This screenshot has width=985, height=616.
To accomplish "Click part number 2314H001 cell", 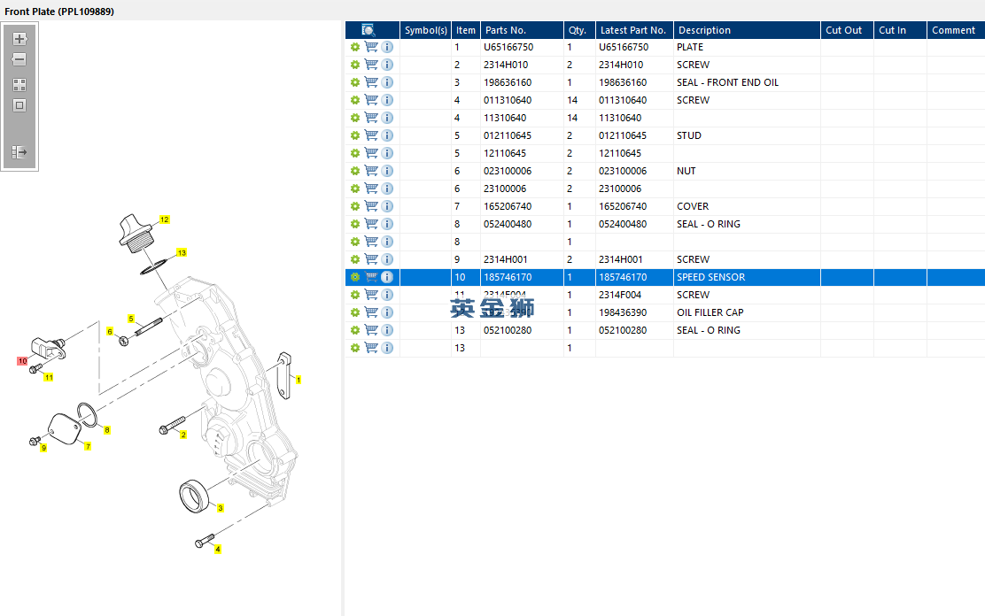I will coord(522,259).
